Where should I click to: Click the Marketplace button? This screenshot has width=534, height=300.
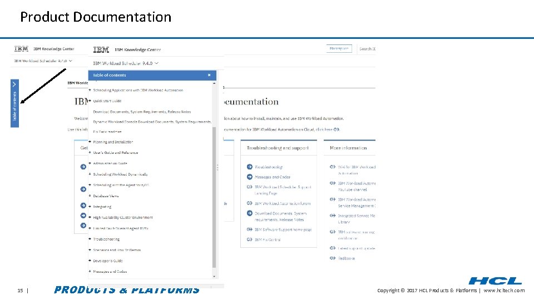tap(339, 49)
